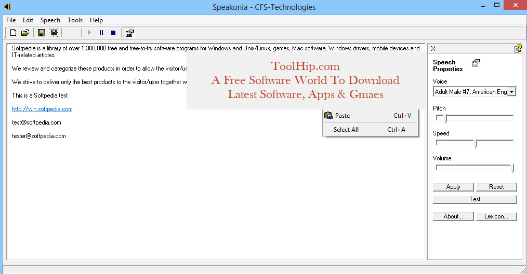Choose Paste from the context menu
The image size is (527, 274).
370,116
